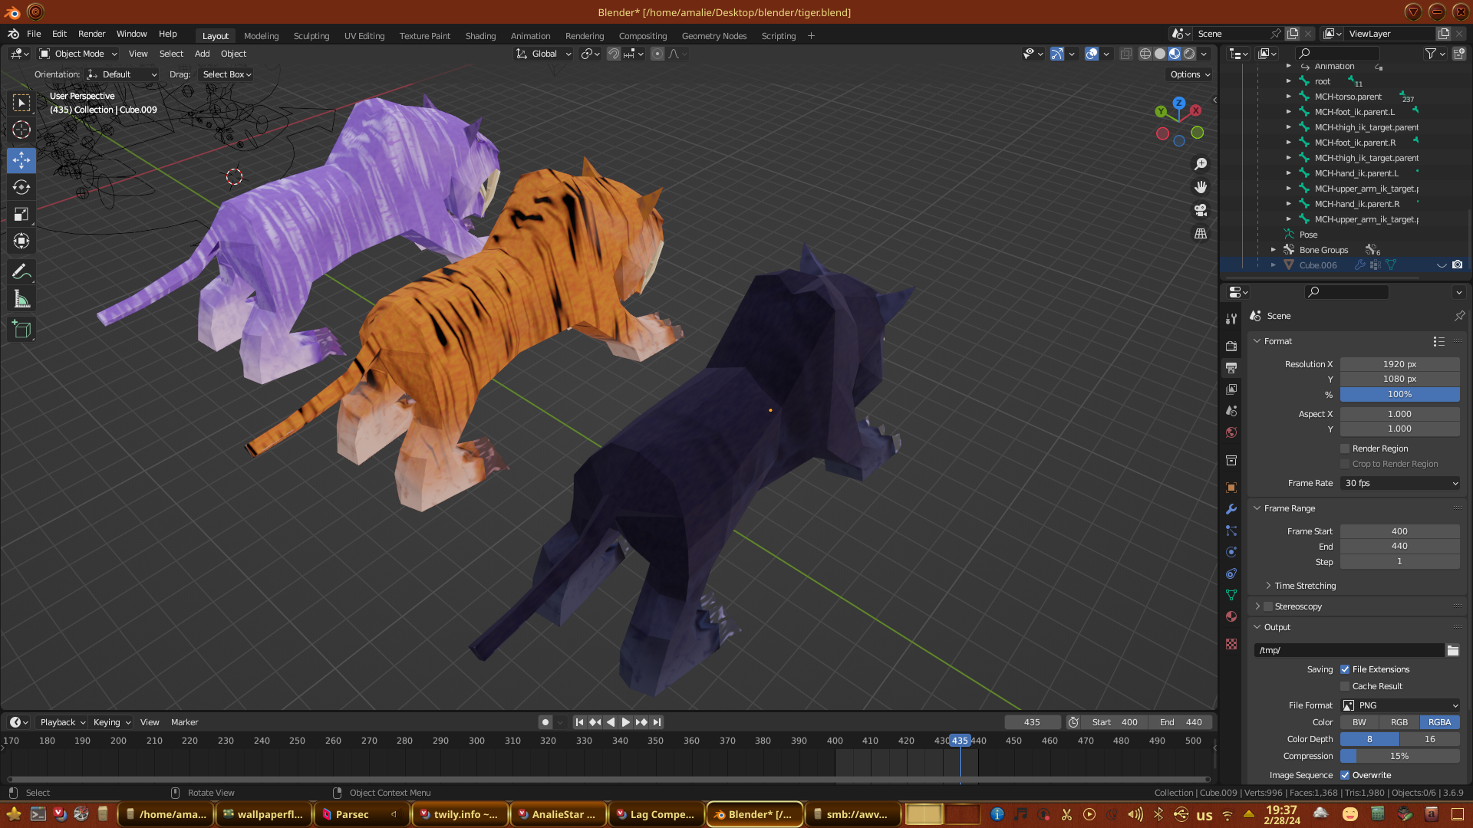Select the Add Cube tool

point(21,330)
